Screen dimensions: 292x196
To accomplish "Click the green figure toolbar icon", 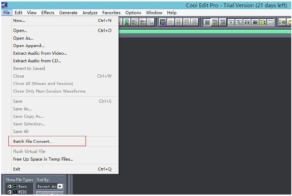I will point(127,23).
